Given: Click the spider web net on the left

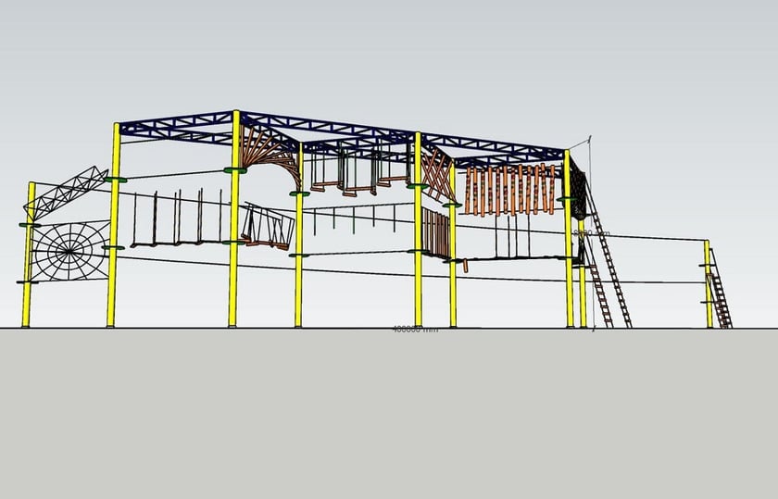Looking at the screenshot, I should pos(68,250).
